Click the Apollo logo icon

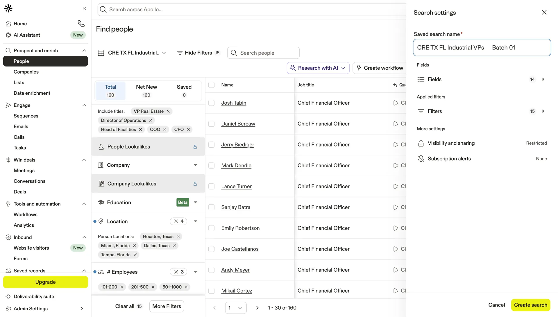(8, 8)
